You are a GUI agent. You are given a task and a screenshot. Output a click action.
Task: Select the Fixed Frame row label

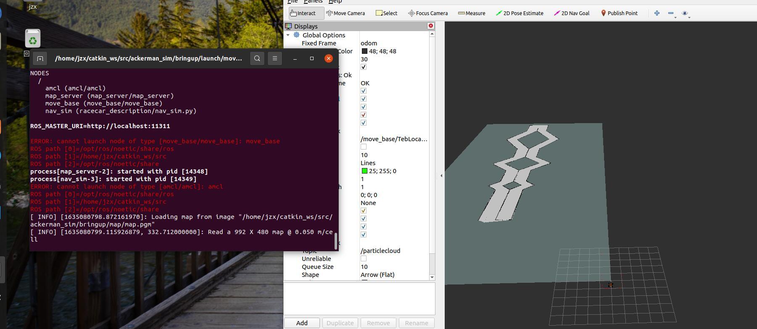(319, 43)
